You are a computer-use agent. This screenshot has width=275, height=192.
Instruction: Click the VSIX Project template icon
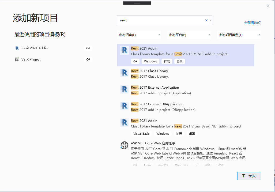(17, 59)
